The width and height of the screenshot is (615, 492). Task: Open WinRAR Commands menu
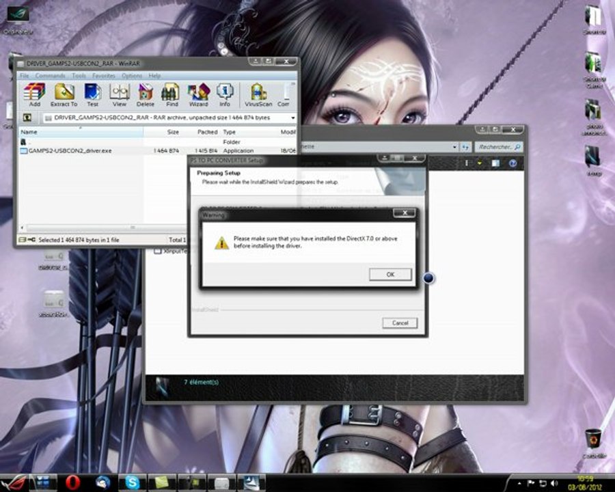[50, 75]
